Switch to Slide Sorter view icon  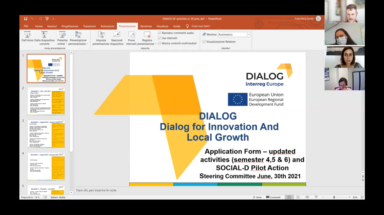click(298, 197)
